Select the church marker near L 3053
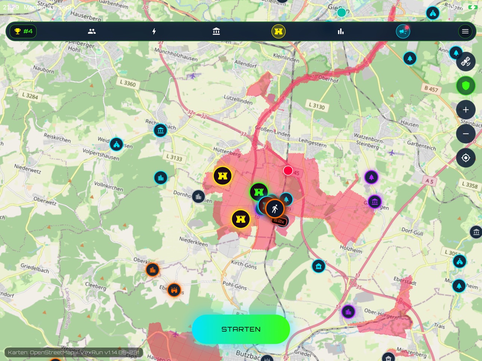The height and width of the screenshot is (361, 482). tap(460, 261)
